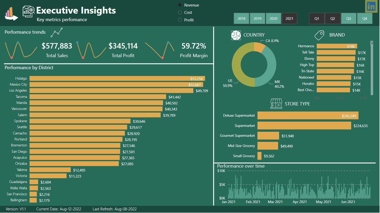The width and height of the screenshot is (380, 213).
Task: Toggle the 2021 year slicer
Action: 289,19
